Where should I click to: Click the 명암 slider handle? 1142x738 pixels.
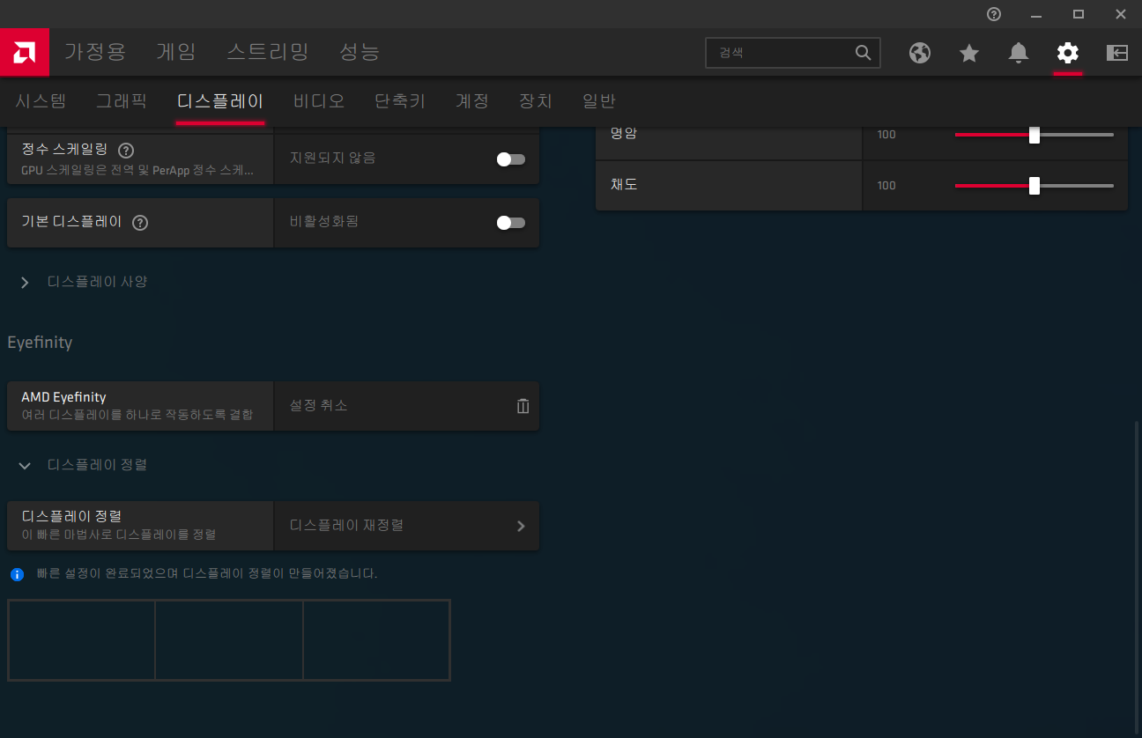point(1034,135)
